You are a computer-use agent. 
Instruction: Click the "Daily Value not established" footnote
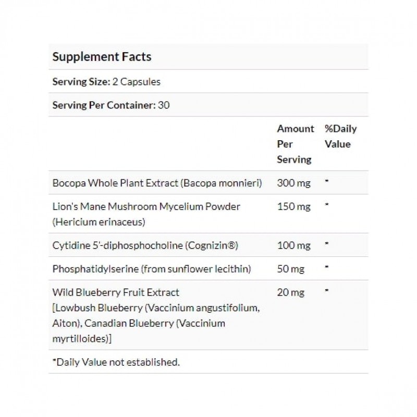pyautogui.click(x=116, y=362)
